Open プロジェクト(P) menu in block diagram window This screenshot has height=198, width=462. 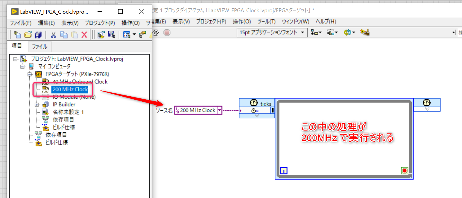coord(211,21)
